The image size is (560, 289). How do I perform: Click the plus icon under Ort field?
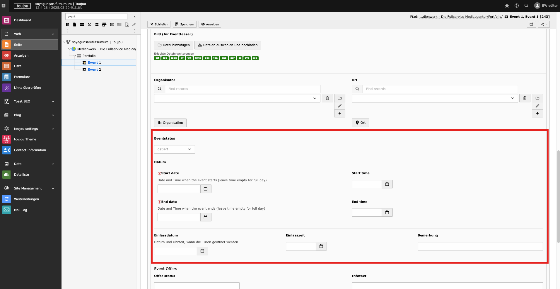point(537,114)
